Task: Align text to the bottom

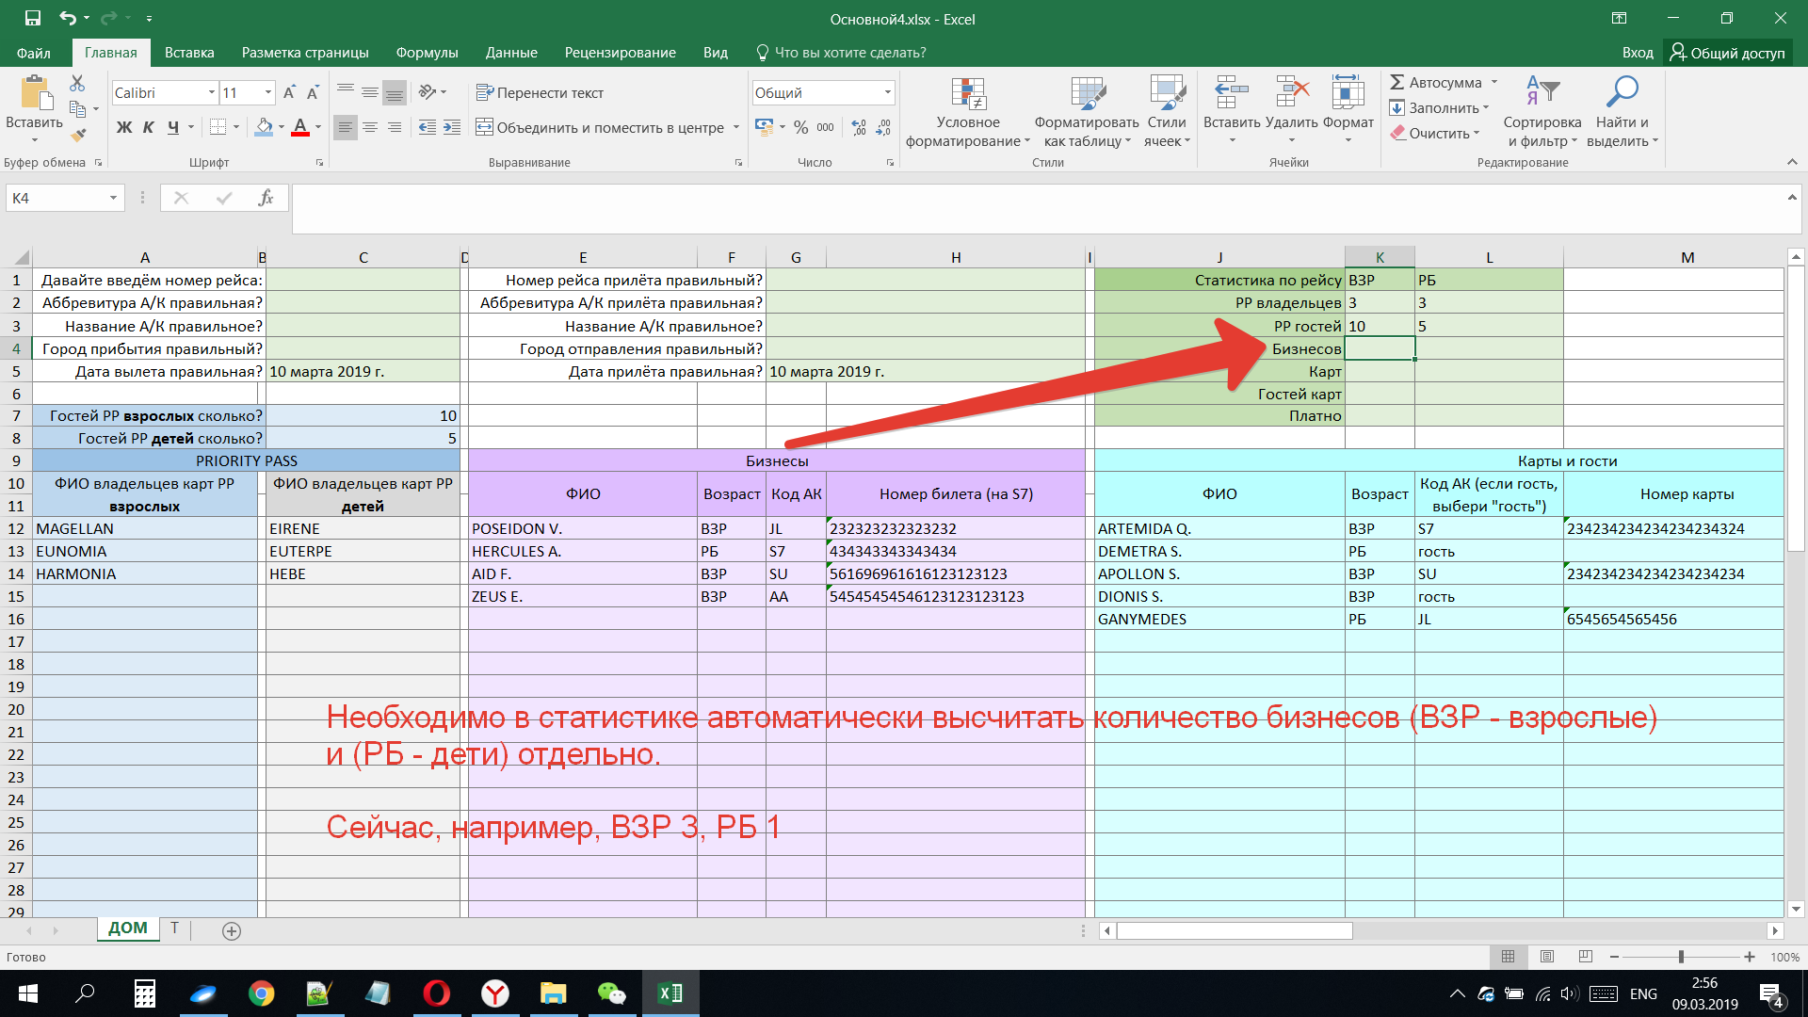Action: [395, 92]
